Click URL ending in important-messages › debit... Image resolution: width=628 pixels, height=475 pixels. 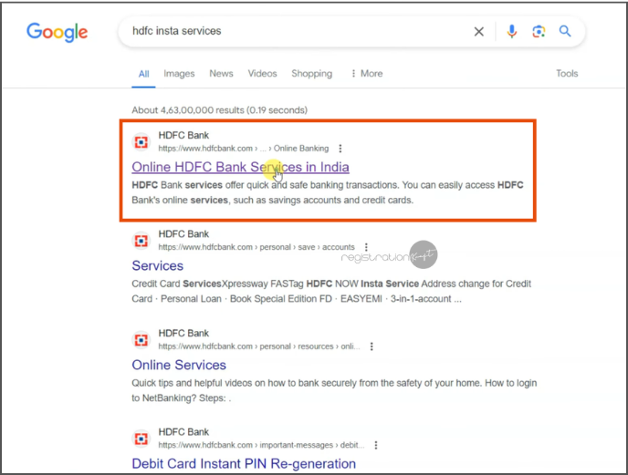click(x=261, y=446)
